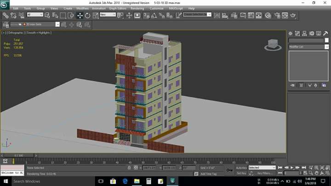Click the Play Animation button
The width and height of the screenshot is (331, 186).
pos(292,168)
